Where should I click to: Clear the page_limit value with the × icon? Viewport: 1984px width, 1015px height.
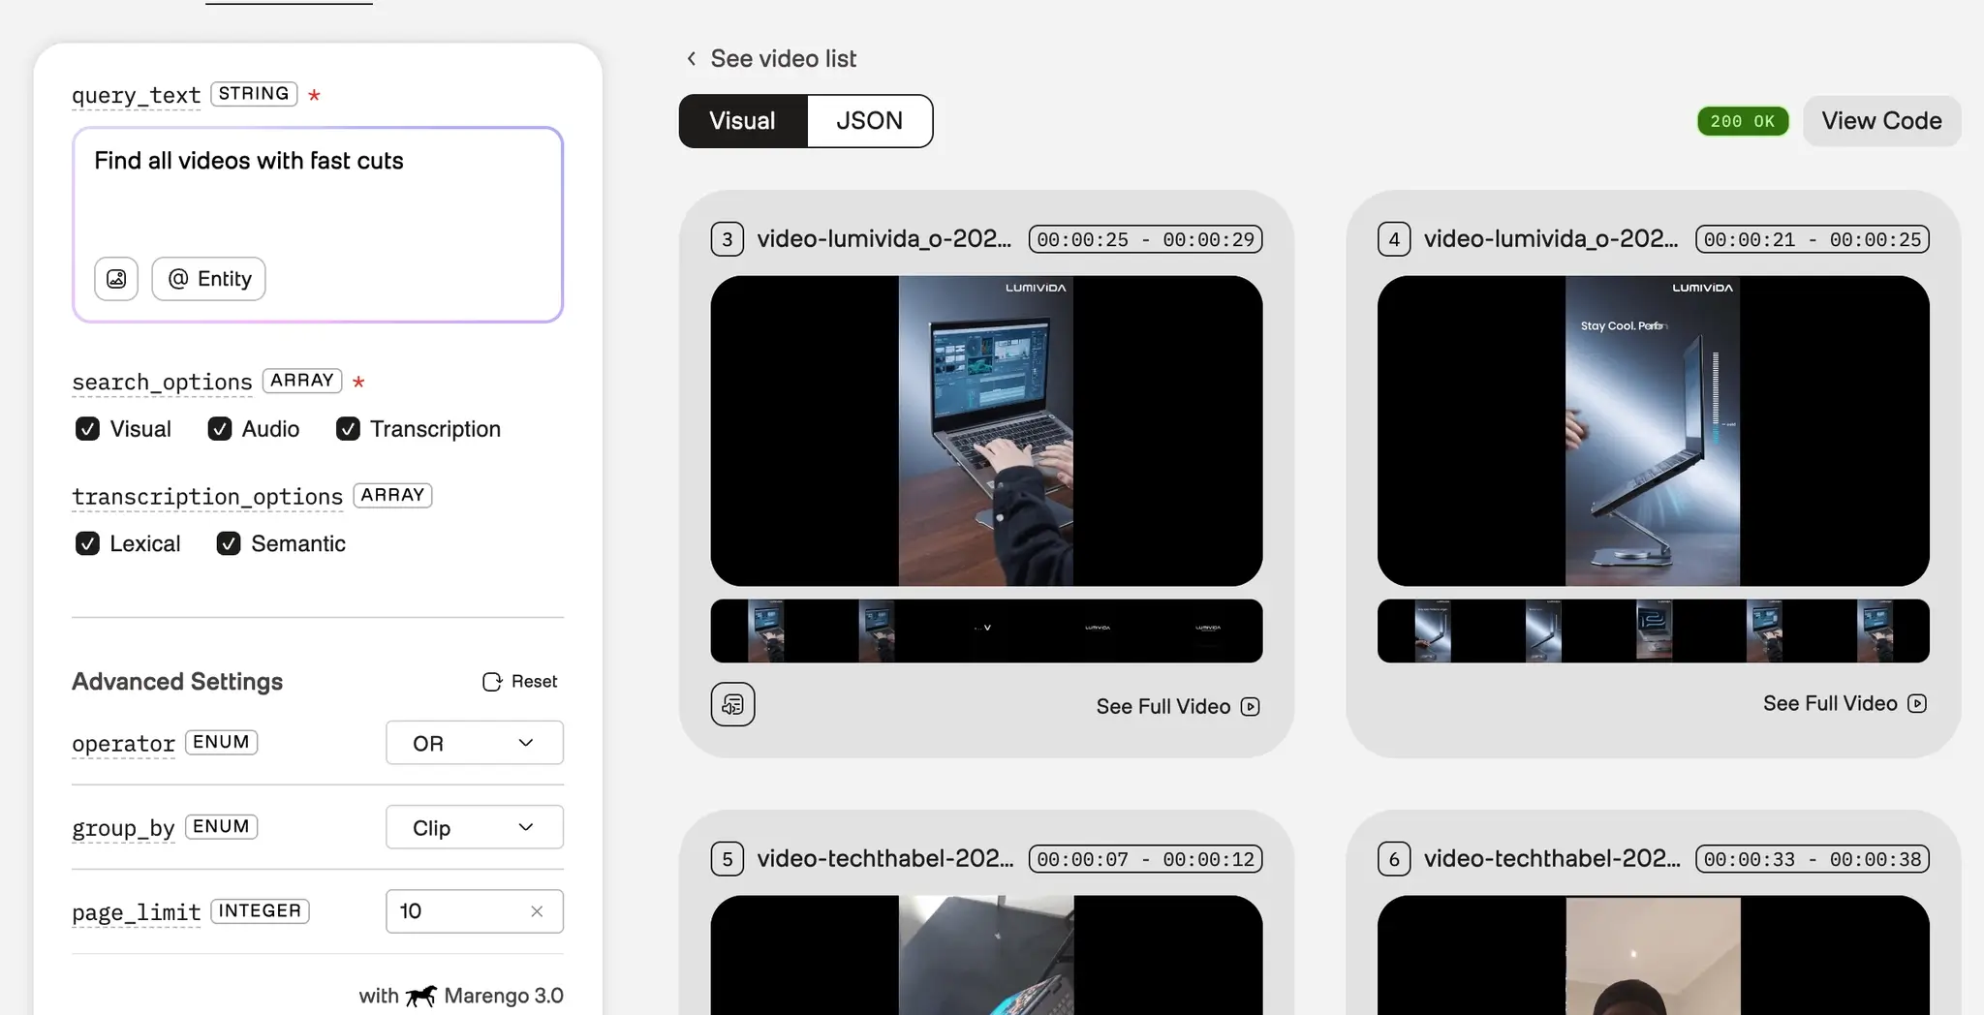537,910
